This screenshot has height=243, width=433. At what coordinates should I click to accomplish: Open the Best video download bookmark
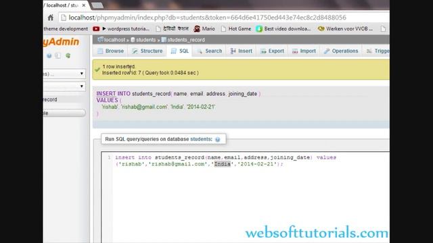(x=283, y=28)
